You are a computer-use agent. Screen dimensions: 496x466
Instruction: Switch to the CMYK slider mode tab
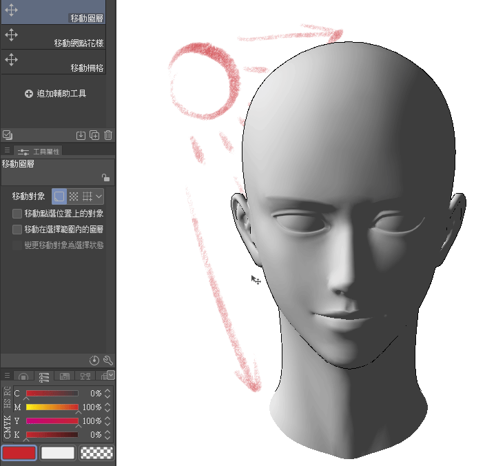pyautogui.click(x=8, y=427)
